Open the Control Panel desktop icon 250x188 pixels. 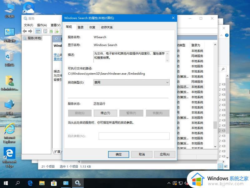(x=10, y=35)
